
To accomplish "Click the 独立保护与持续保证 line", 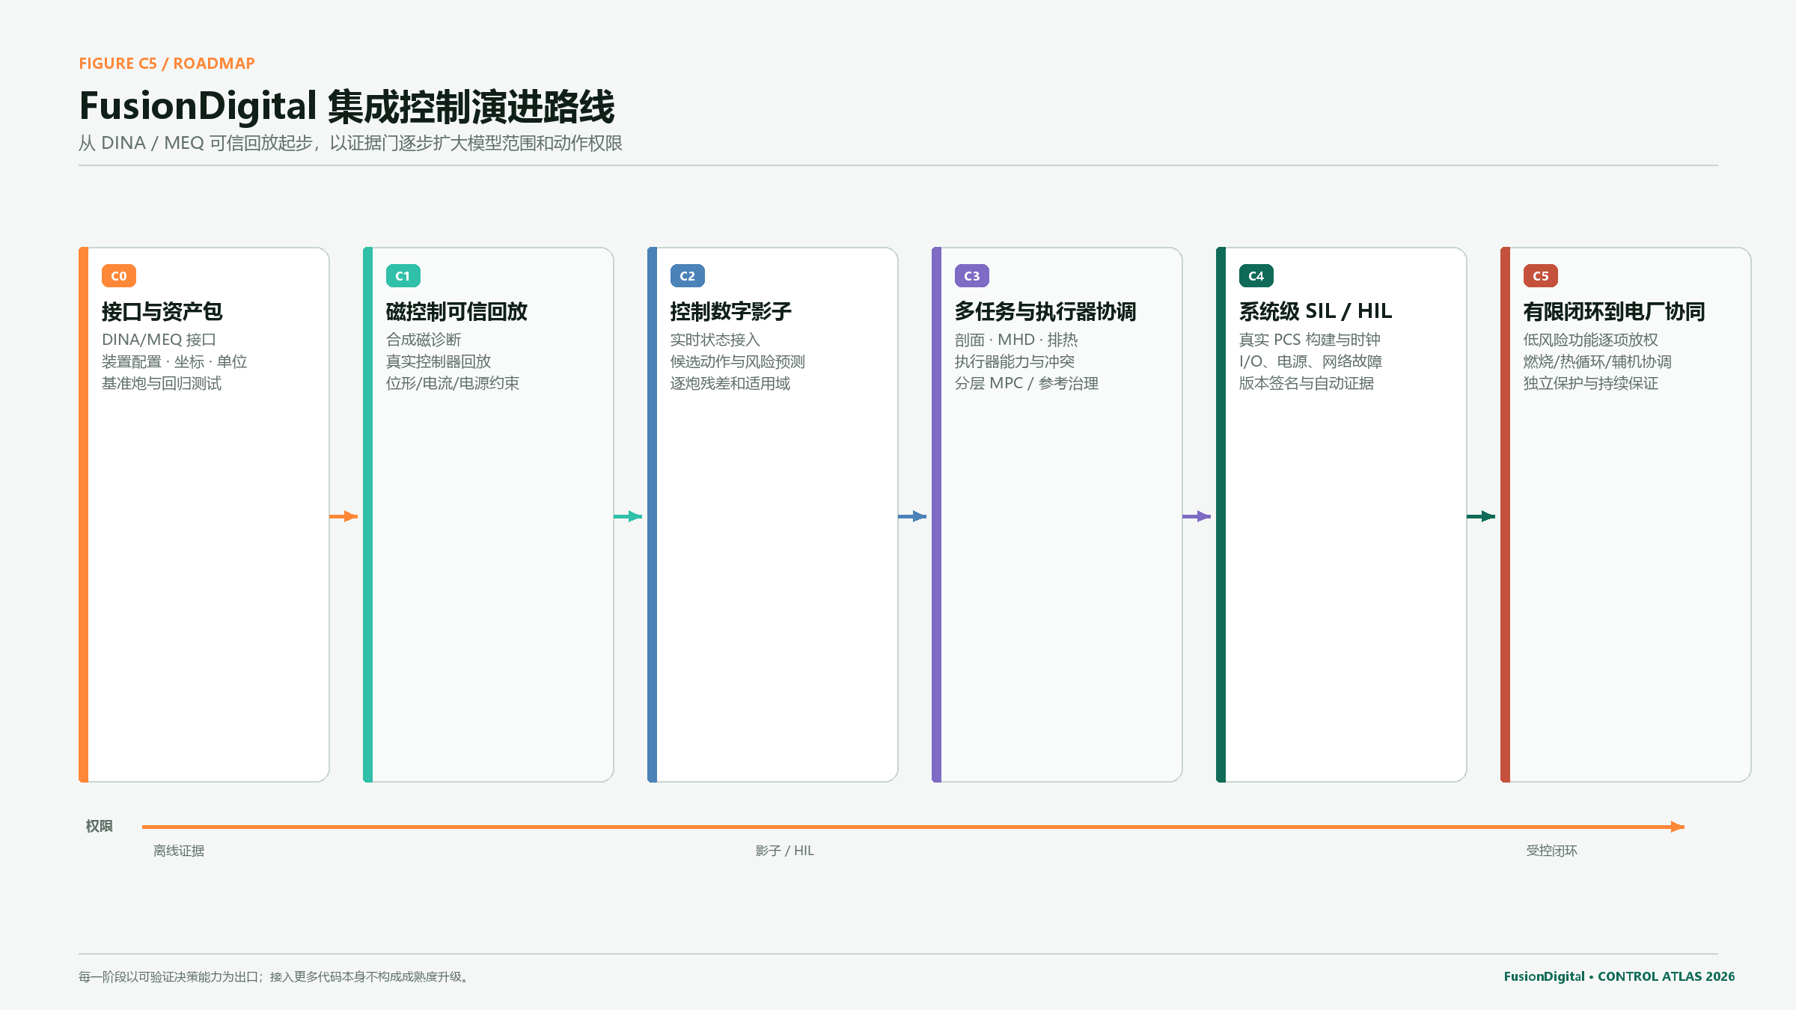I will coord(1591,383).
